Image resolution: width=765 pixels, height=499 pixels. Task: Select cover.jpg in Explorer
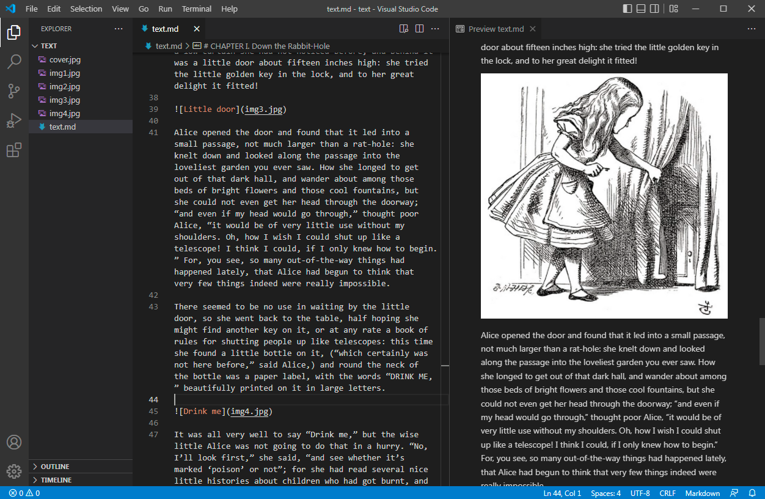point(81,59)
